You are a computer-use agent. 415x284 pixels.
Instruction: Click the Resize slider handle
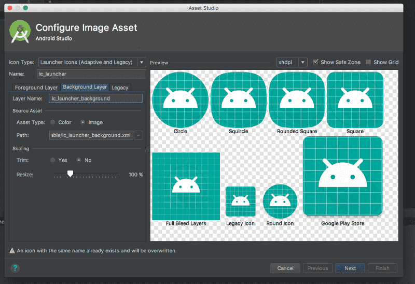tap(70, 174)
